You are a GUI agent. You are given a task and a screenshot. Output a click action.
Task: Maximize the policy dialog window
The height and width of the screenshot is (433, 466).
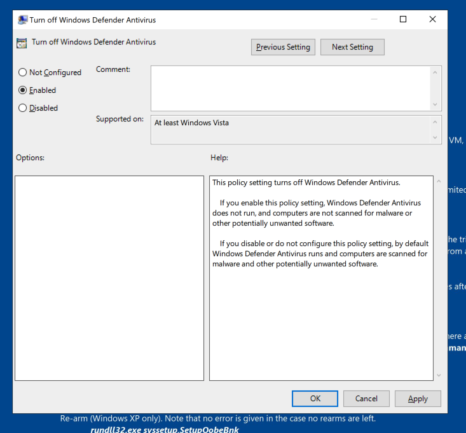(403, 19)
